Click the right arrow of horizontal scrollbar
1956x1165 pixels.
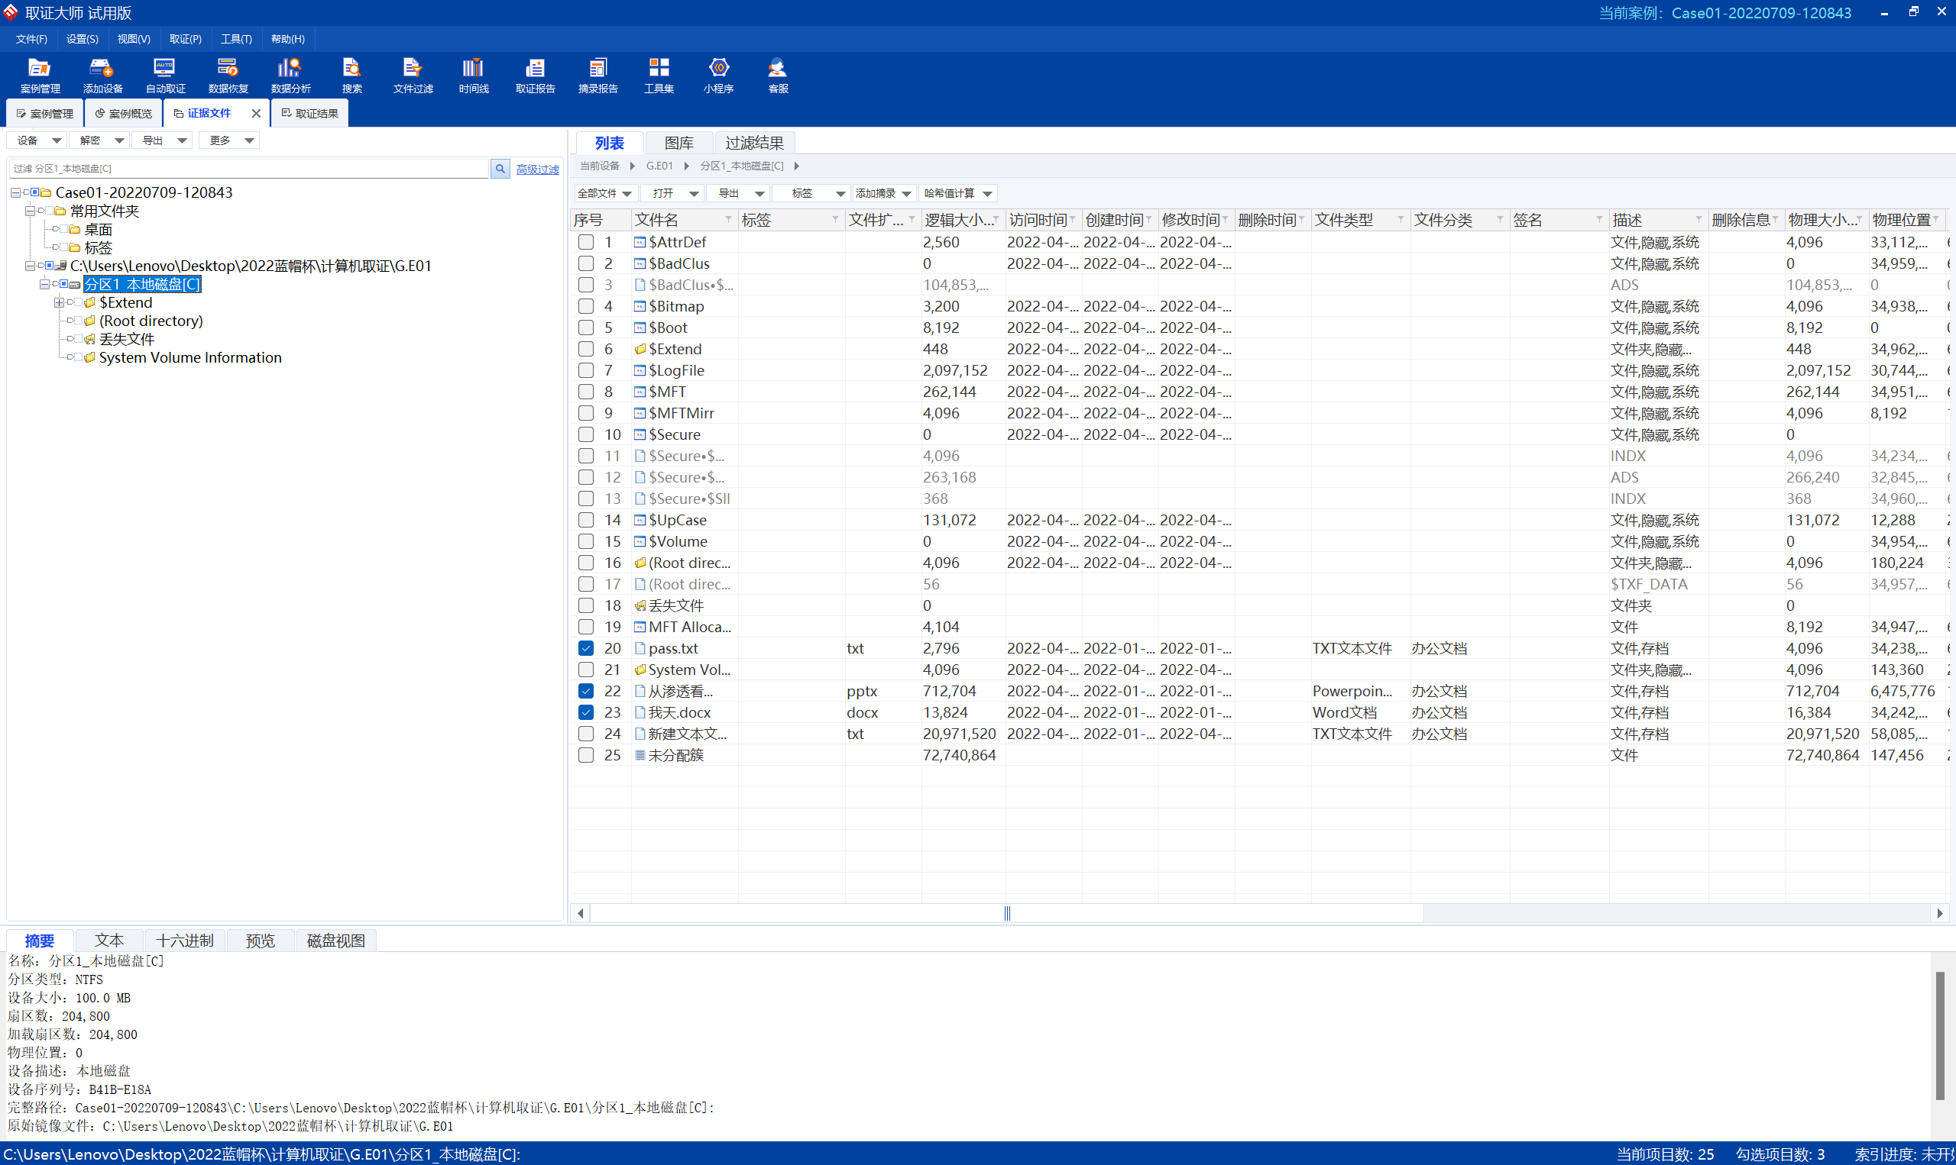click(x=1939, y=913)
